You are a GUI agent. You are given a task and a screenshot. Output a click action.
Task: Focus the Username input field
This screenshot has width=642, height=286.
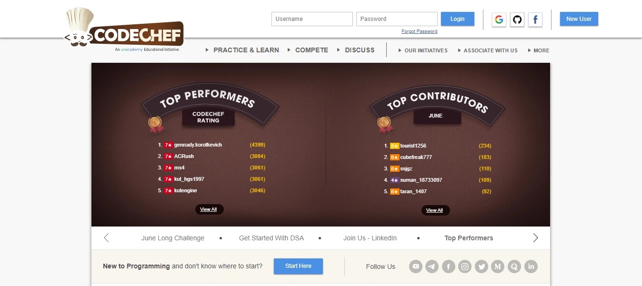coord(312,19)
